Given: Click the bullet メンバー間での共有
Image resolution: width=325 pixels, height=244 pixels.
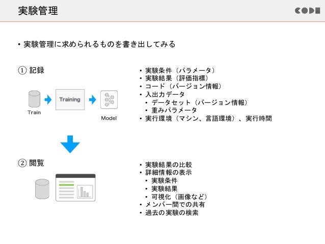Looking at the screenshot, I should tap(175, 204).
